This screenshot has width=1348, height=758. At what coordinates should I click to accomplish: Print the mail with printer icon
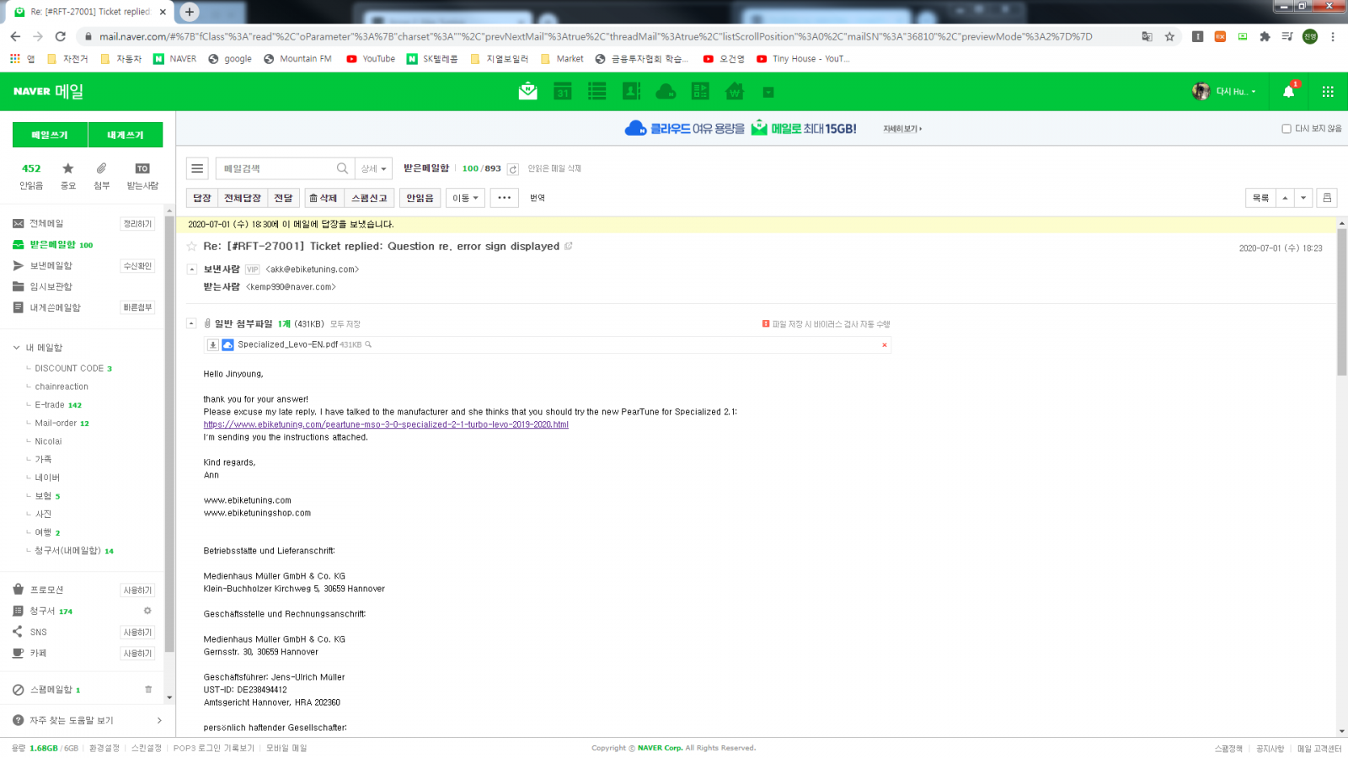[1327, 198]
